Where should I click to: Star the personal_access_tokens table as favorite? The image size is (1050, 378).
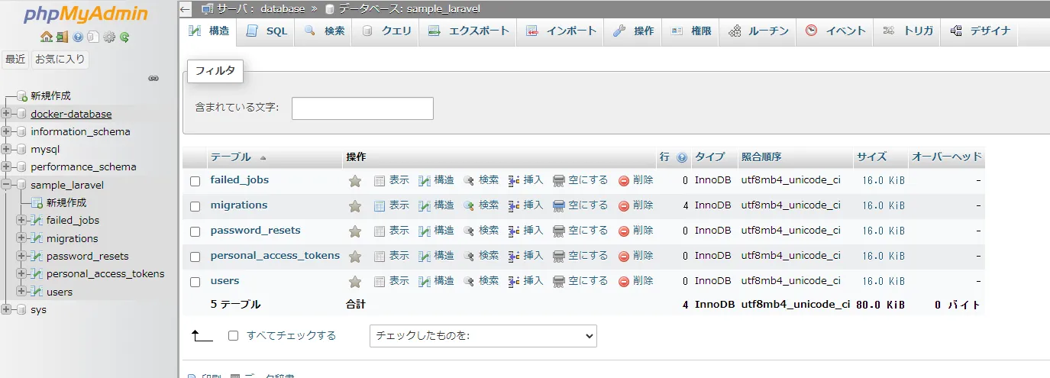(355, 257)
